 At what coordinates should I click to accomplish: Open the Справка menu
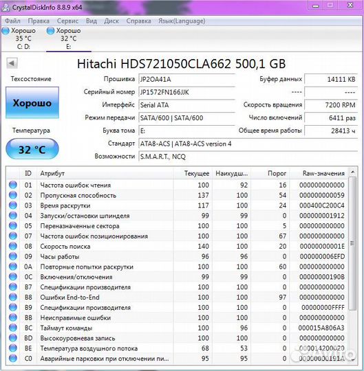pyautogui.click(x=138, y=21)
